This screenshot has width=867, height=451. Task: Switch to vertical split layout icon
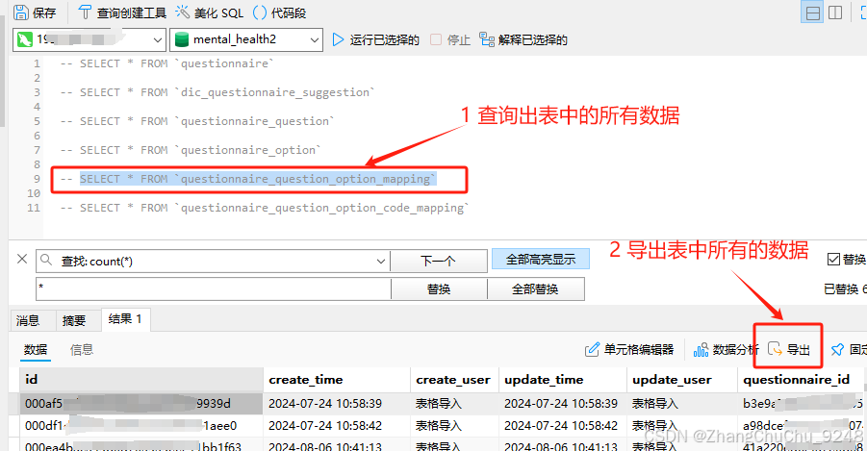835,13
